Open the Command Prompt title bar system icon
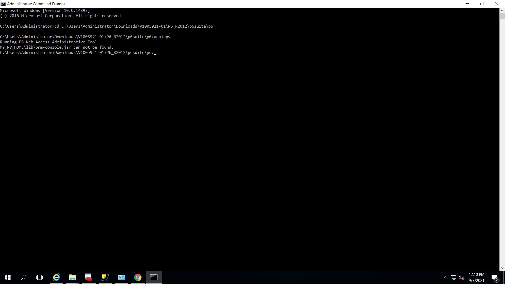Viewport: 505px width, 284px height. (x=3, y=4)
